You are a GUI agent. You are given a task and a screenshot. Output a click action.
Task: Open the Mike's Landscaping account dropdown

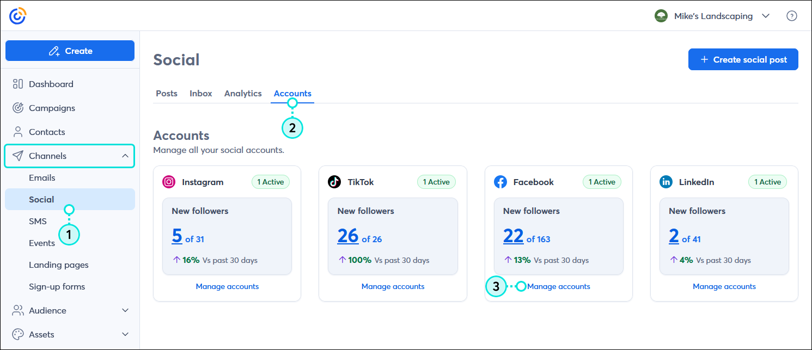(766, 16)
